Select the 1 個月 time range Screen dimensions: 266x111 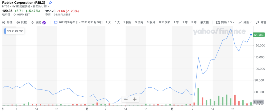pos(127,22)
